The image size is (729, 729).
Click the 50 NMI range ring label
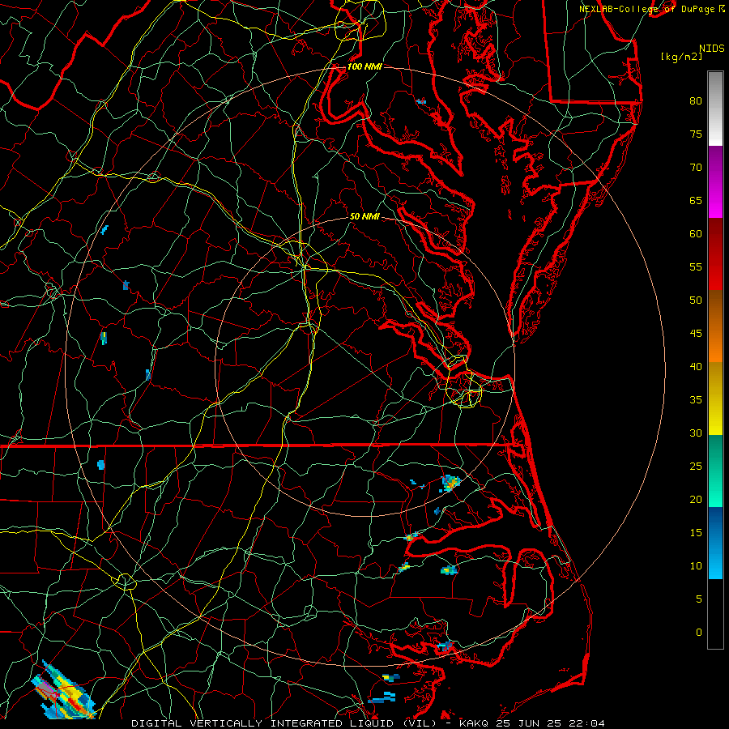(364, 216)
